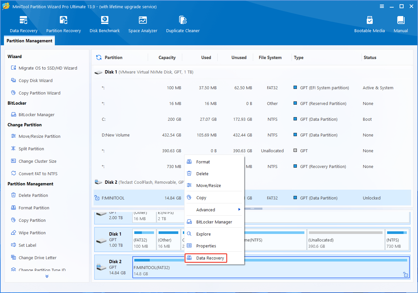Image resolution: width=418 pixels, height=293 pixels.
Task: Start the Space Analyzer tool
Action: pyautogui.click(x=143, y=24)
